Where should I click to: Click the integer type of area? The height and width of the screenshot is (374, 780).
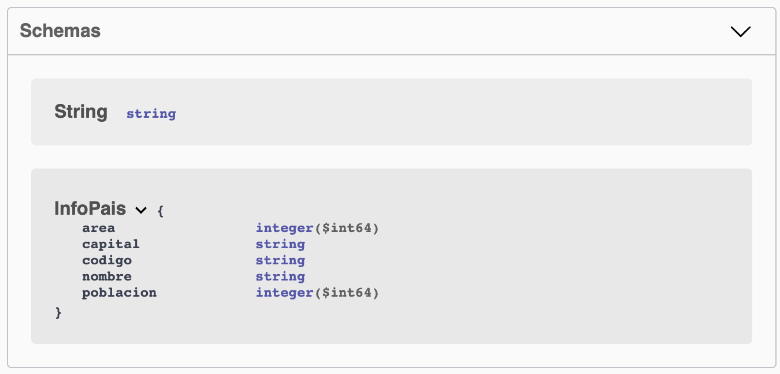pos(284,228)
